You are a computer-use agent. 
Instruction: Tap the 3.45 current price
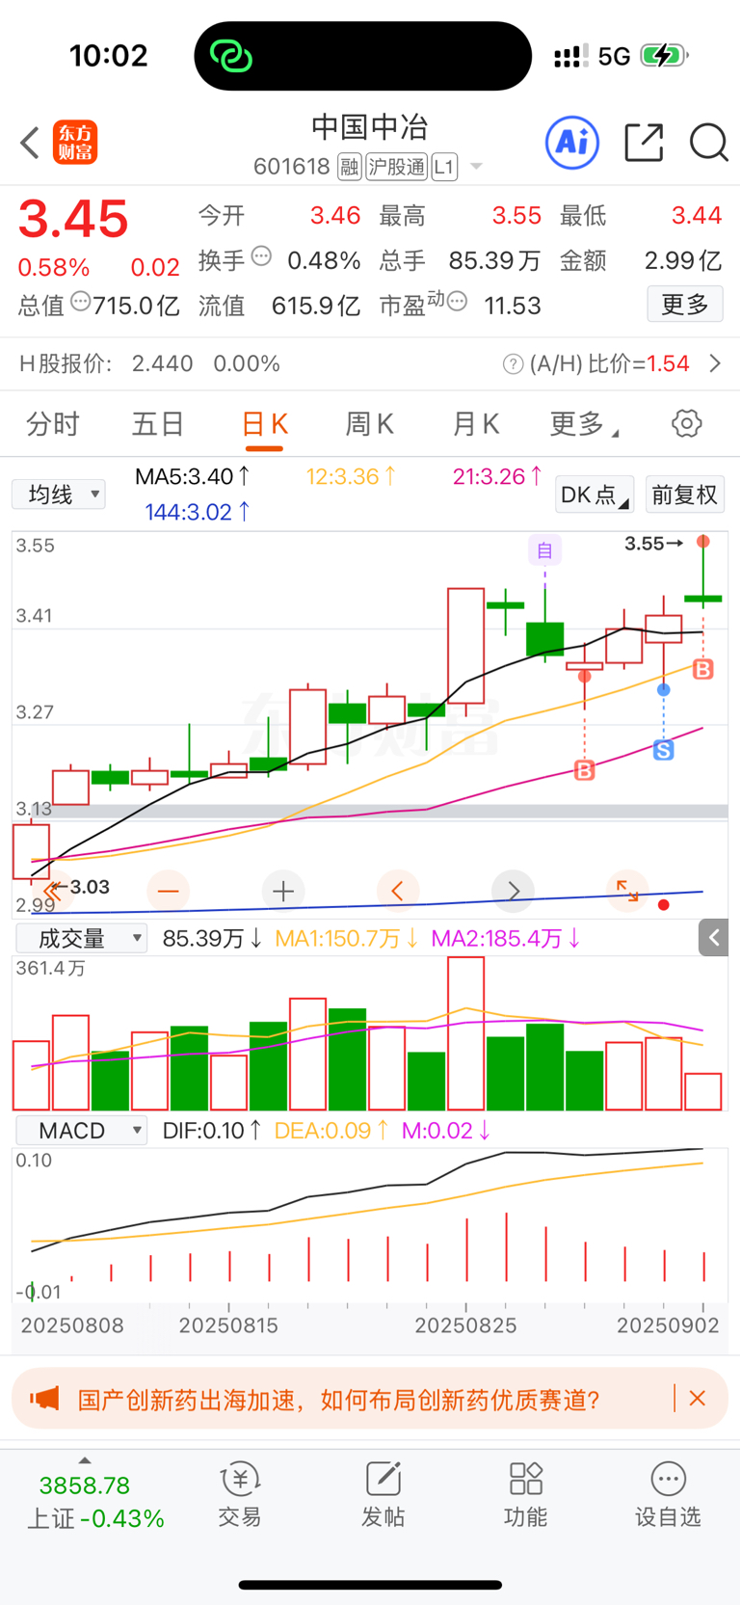click(x=73, y=219)
